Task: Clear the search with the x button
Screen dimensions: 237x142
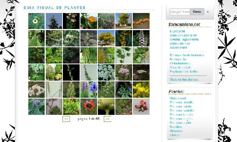Action: [208, 12]
